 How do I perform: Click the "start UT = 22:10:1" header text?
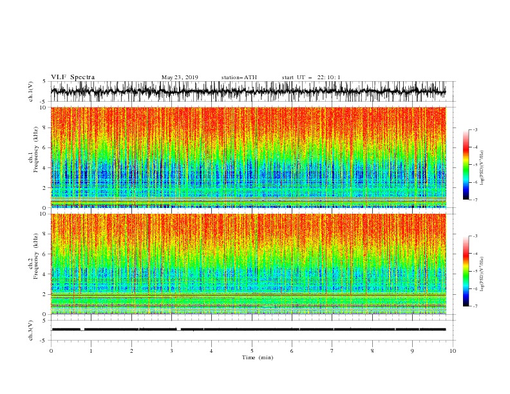pyautogui.click(x=311, y=77)
